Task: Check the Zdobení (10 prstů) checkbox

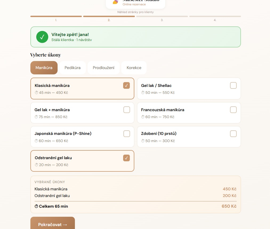Action: coord(233,134)
